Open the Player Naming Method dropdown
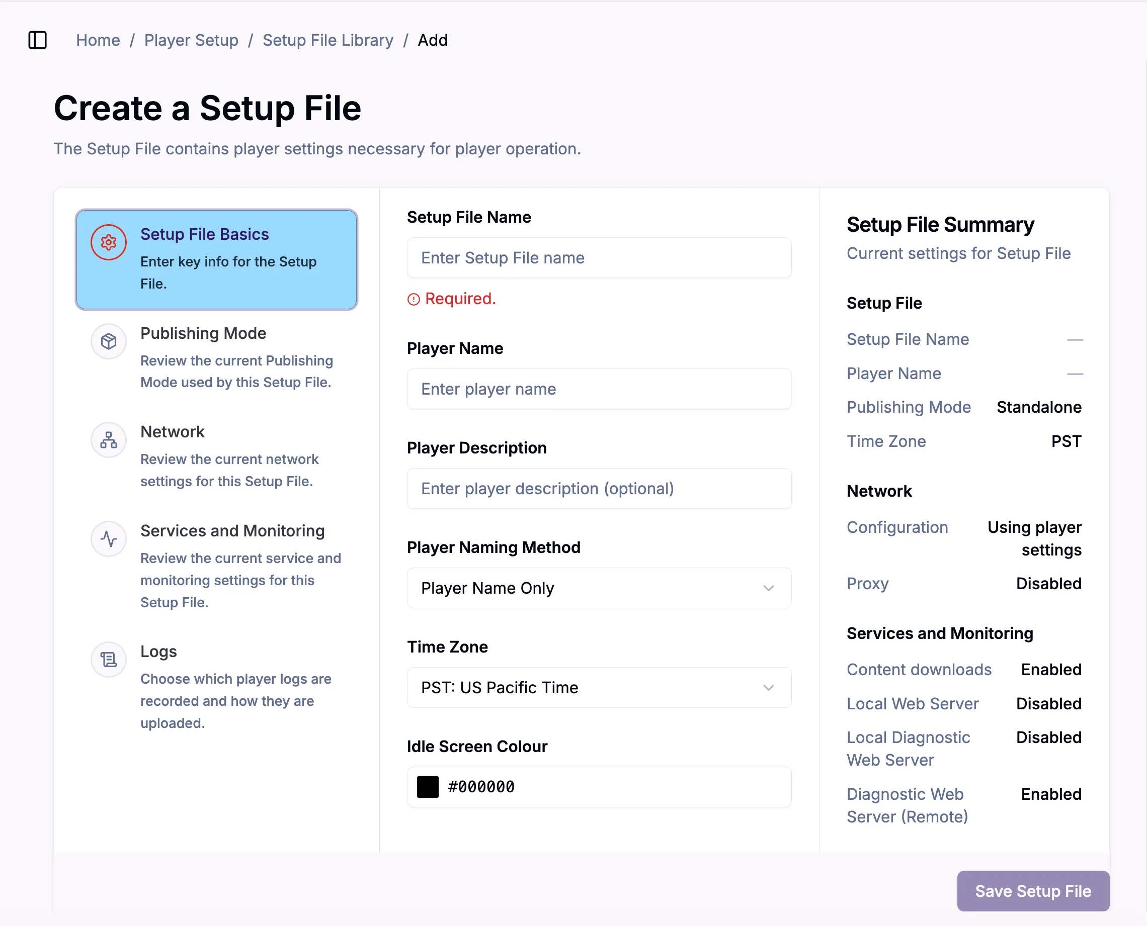The height and width of the screenshot is (926, 1147). (x=599, y=588)
